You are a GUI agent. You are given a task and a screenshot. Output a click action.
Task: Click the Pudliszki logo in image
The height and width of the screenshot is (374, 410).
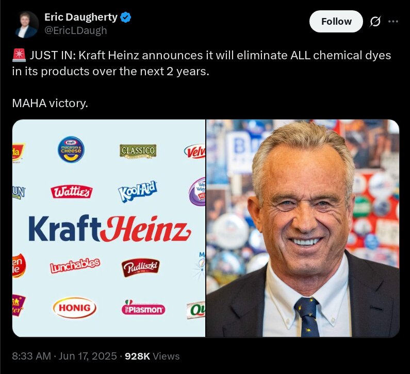tap(140, 267)
